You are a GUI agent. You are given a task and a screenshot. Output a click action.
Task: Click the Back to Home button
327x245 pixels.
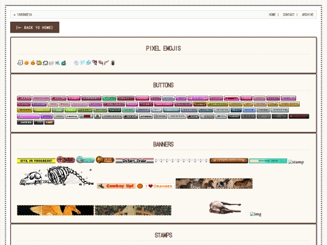[35, 27]
